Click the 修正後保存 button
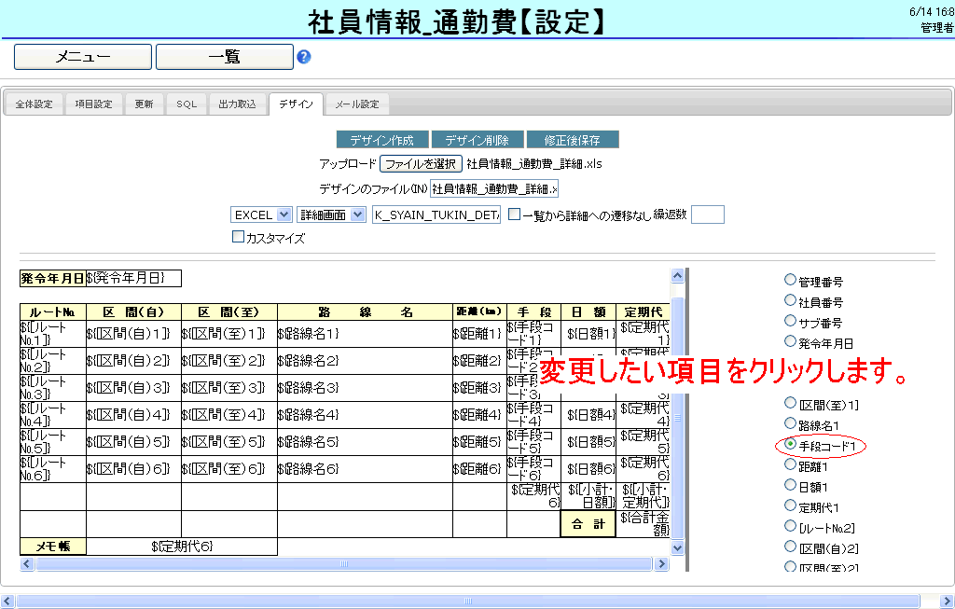Viewport: 955px width, 609px height. coord(573,140)
